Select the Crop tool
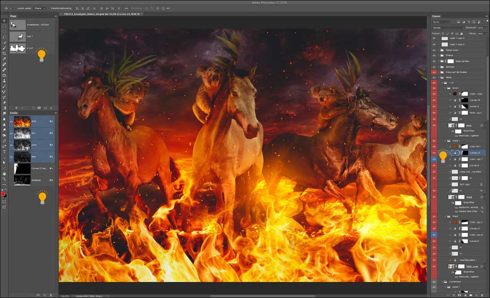This screenshot has width=490, height=298. click(4, 53)
